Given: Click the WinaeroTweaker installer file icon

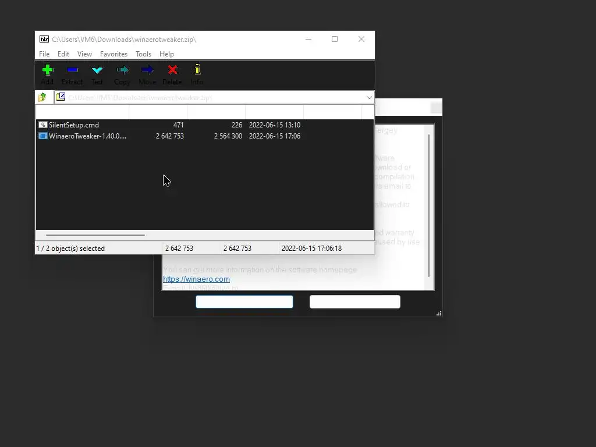Looking at the screenshot, I should pos(43,136).
